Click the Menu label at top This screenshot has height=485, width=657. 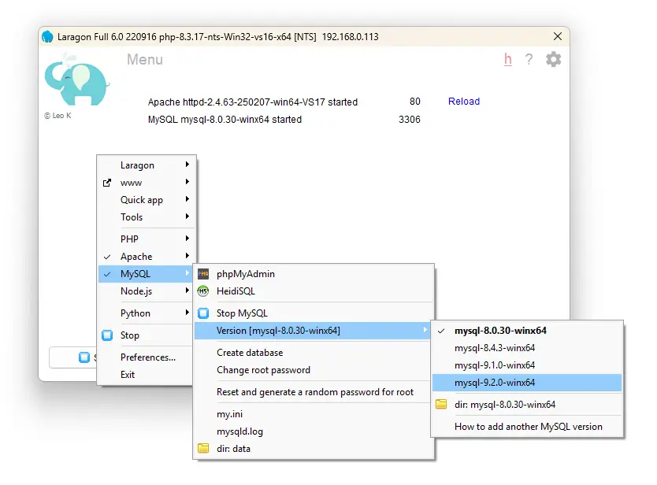click(x=145, y=60)
